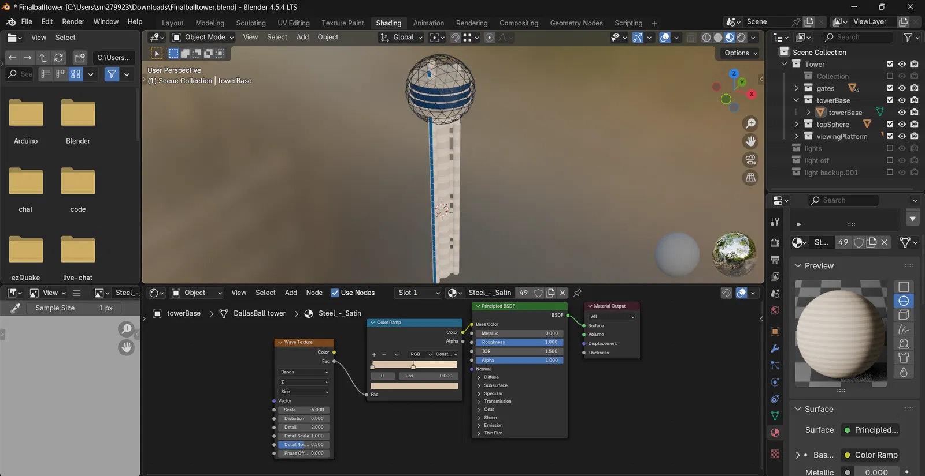Enable the lights collection checkbox
The width and height of the screenshot is (925, 476).
pyautogui.click(x=890, y=148)
